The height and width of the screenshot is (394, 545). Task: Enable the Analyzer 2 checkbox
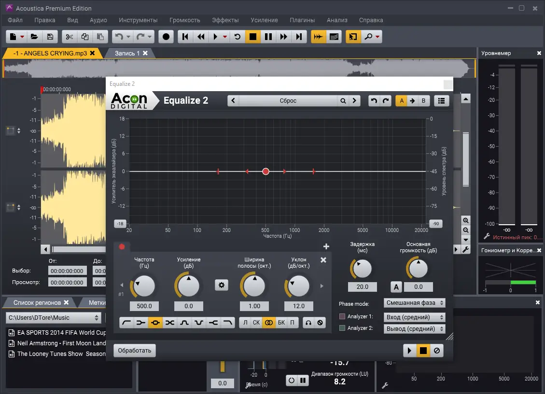(x=342, y=328)
